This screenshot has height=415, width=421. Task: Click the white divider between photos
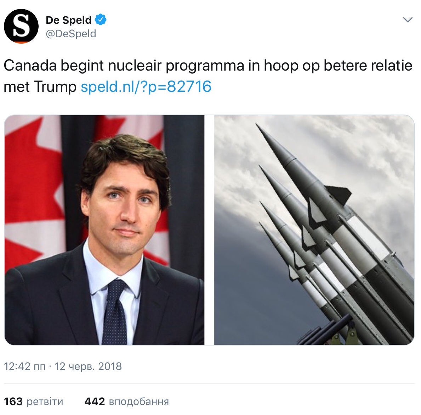coord(209,230)
